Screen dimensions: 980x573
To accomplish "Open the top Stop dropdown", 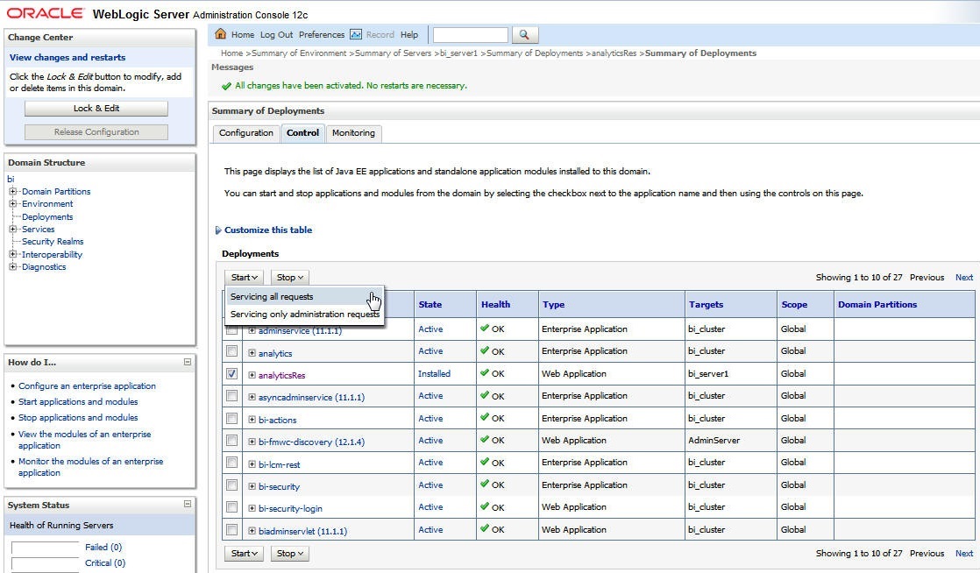I will [290, 278].
